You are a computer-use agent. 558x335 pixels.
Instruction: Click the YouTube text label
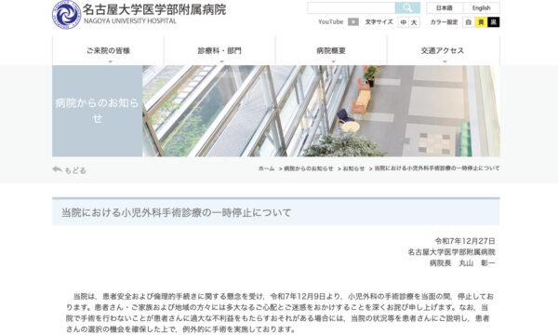[x=330, y=22]
